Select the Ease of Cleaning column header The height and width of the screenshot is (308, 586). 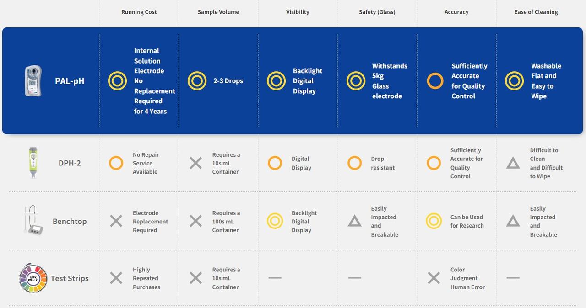click(x=536, y=12)
